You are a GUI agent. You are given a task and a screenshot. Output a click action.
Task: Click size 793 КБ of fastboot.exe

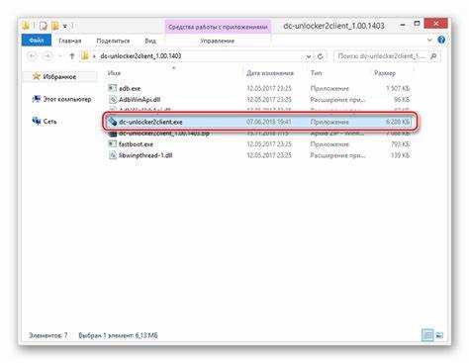[x=401, y=144]
